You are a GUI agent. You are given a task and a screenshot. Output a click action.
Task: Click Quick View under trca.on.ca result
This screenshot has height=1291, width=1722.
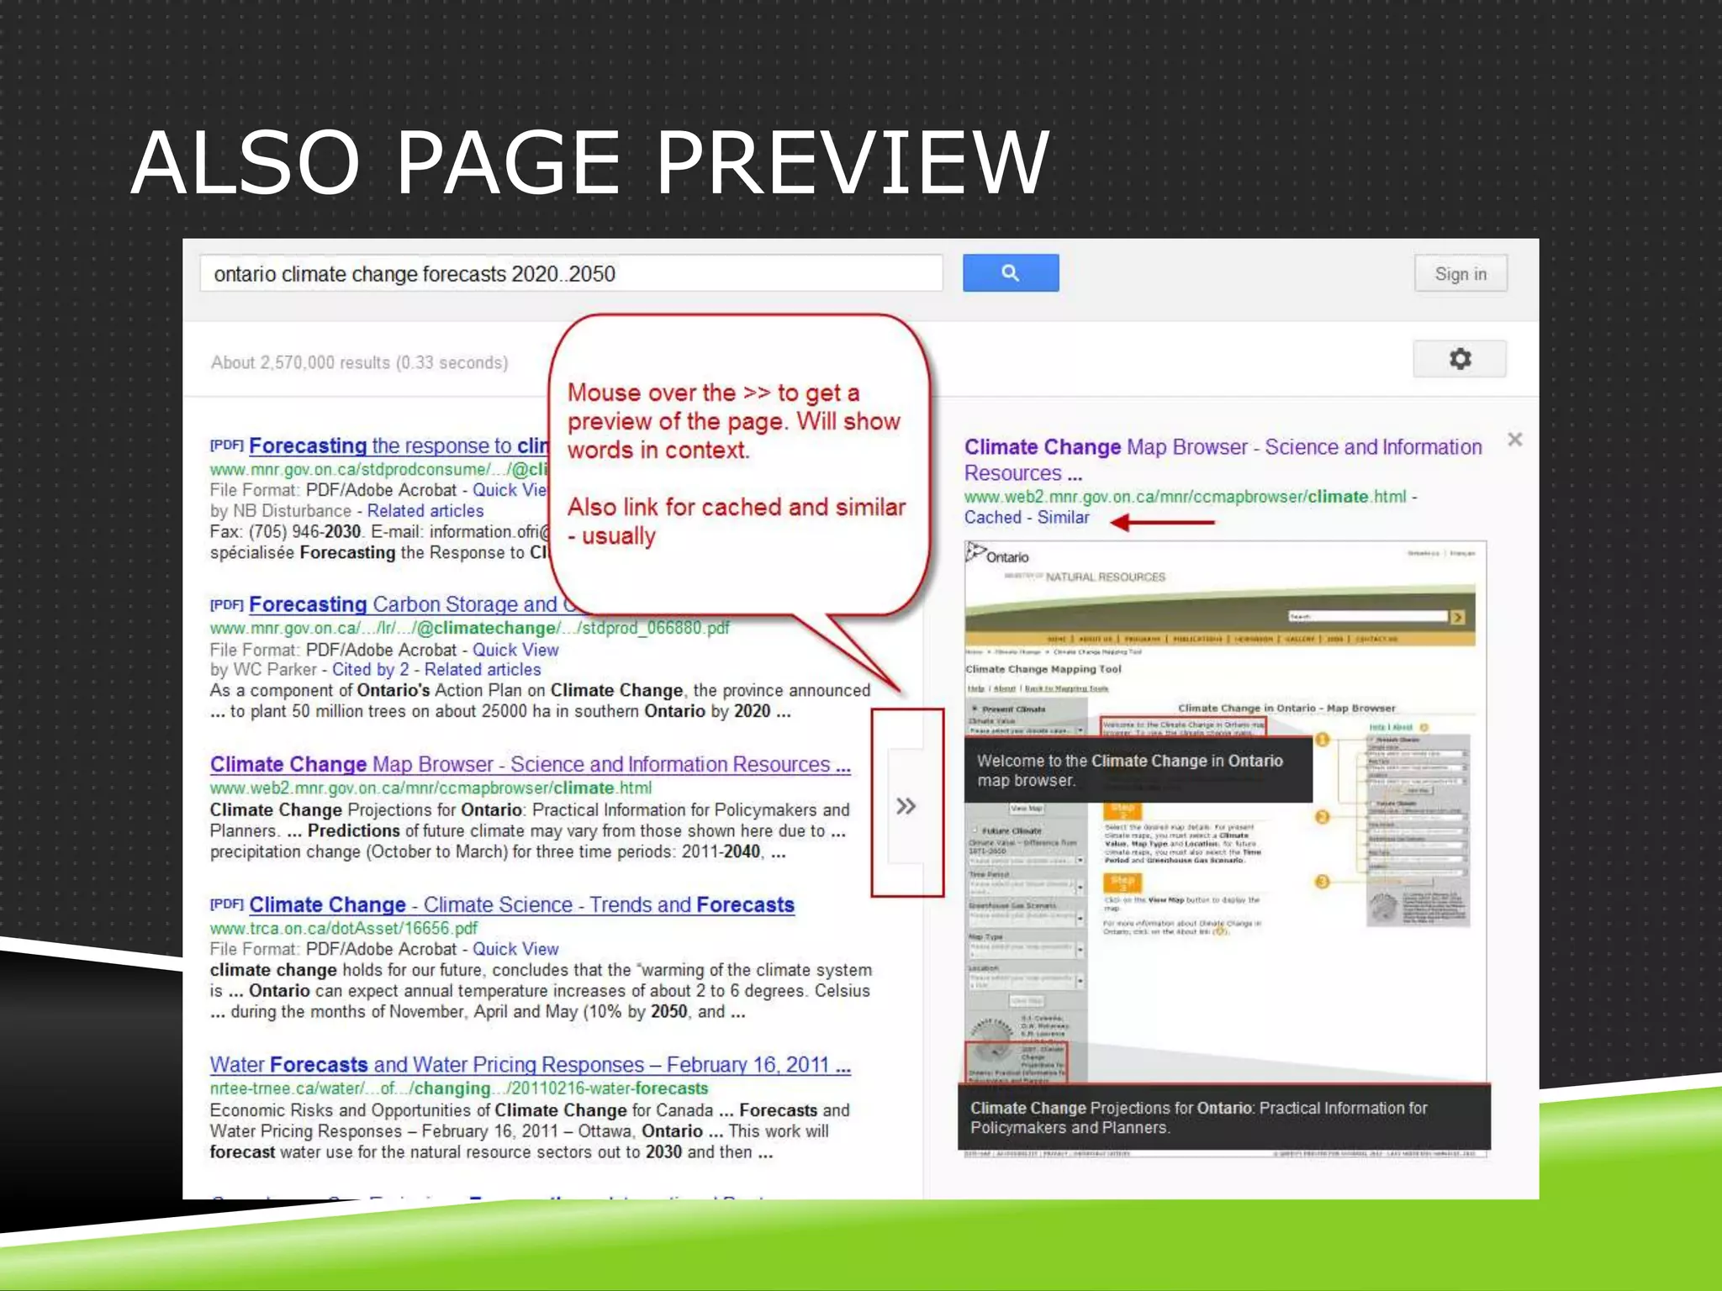[515, 949]
